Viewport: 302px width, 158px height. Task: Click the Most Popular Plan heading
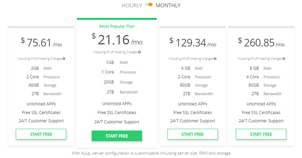pyautogui.click(x=117, y=26)
